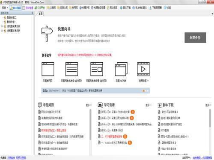Screen dimensions: 214x160
Task: Click the 创建任务 button
Action: 195,38
